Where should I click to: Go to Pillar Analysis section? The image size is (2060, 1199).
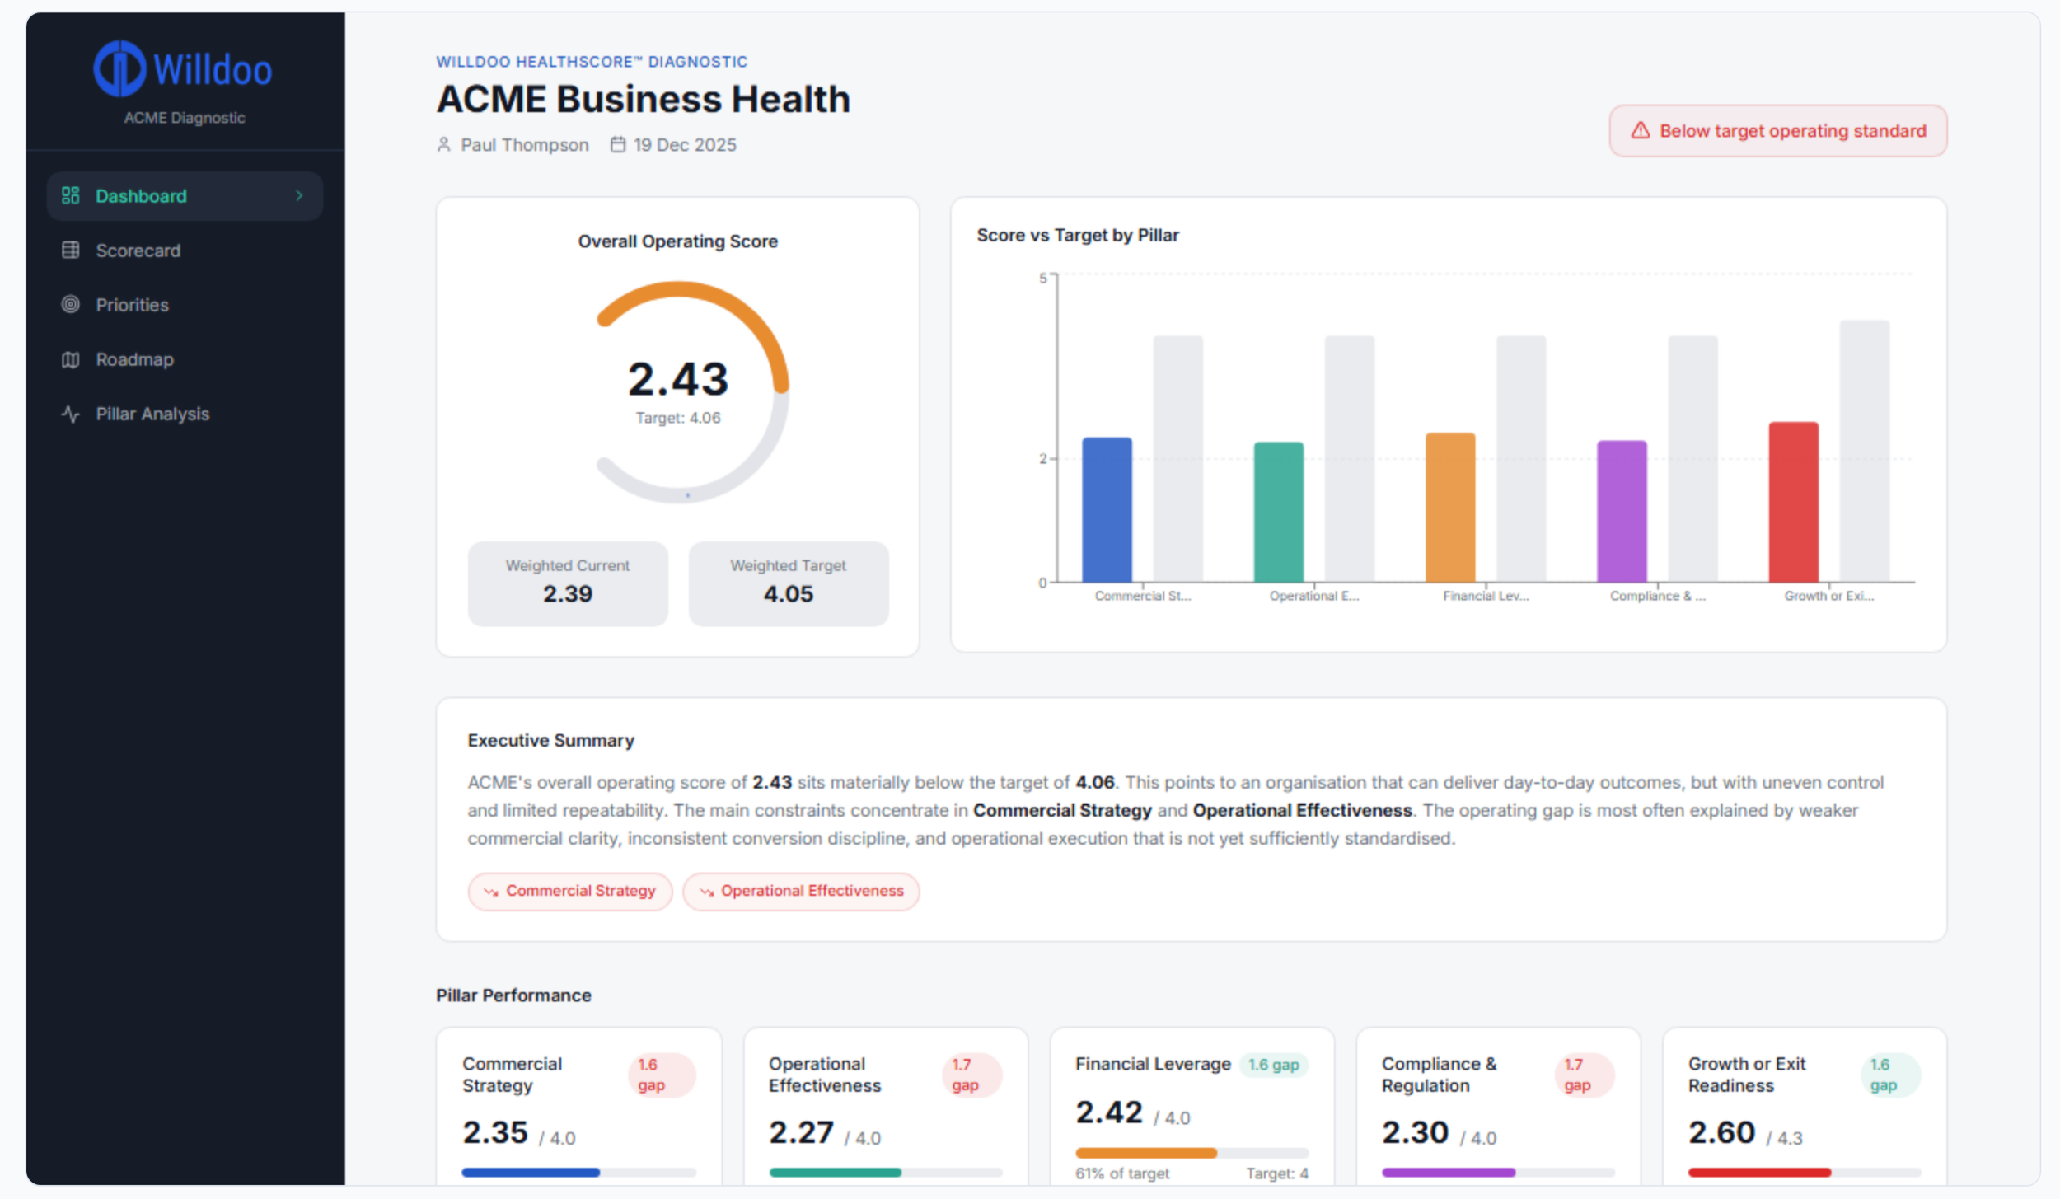pos(152,414)
